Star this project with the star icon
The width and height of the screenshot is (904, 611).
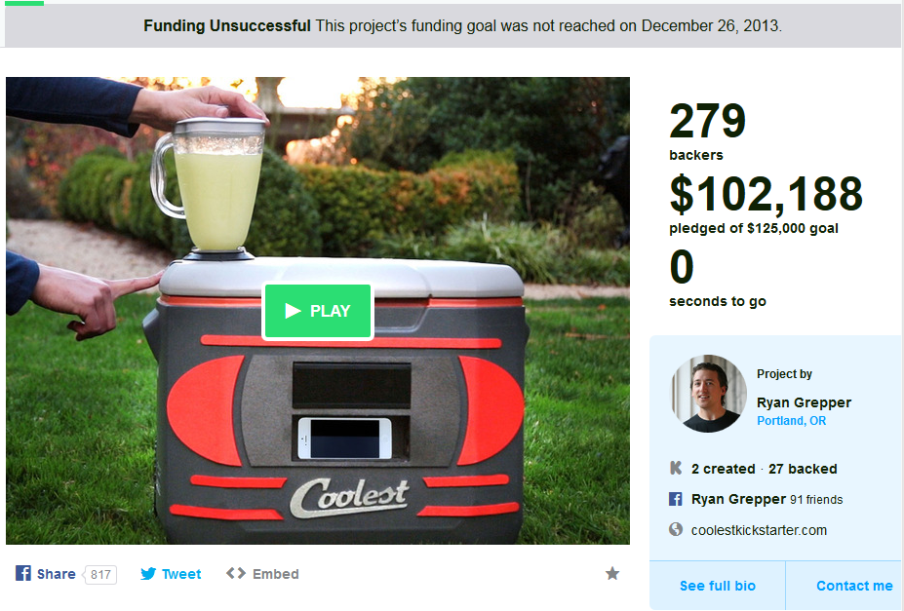tap(612, 574)
